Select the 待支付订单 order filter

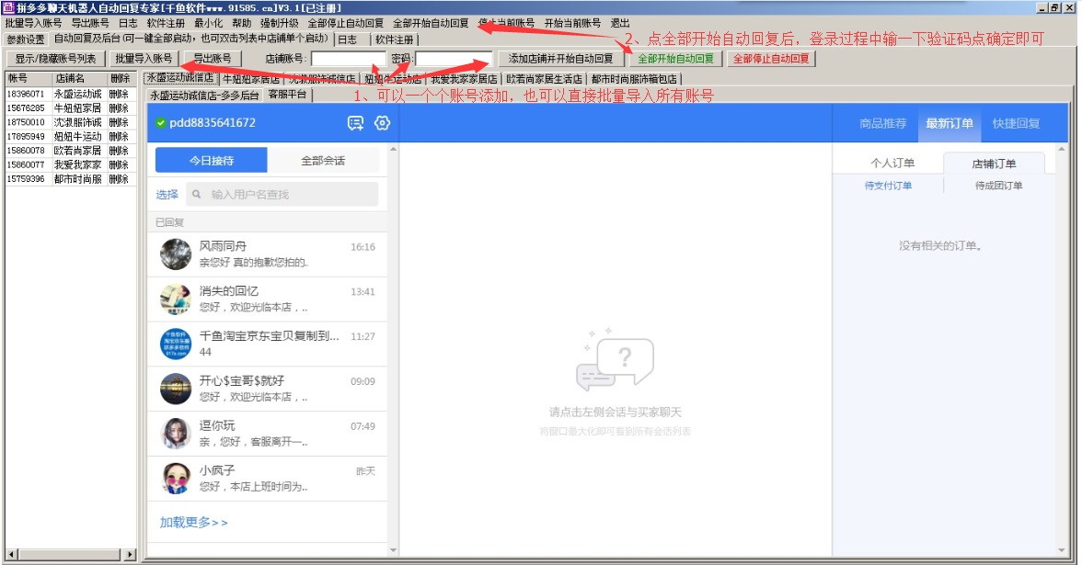(888, 186)
